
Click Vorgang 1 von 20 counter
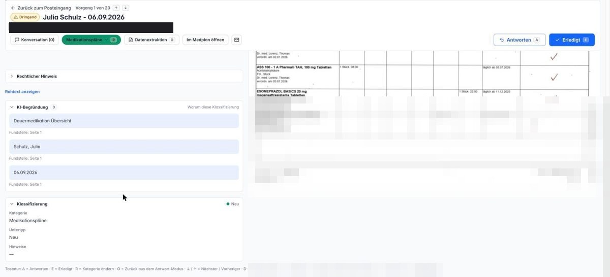[x=93, y=8]
